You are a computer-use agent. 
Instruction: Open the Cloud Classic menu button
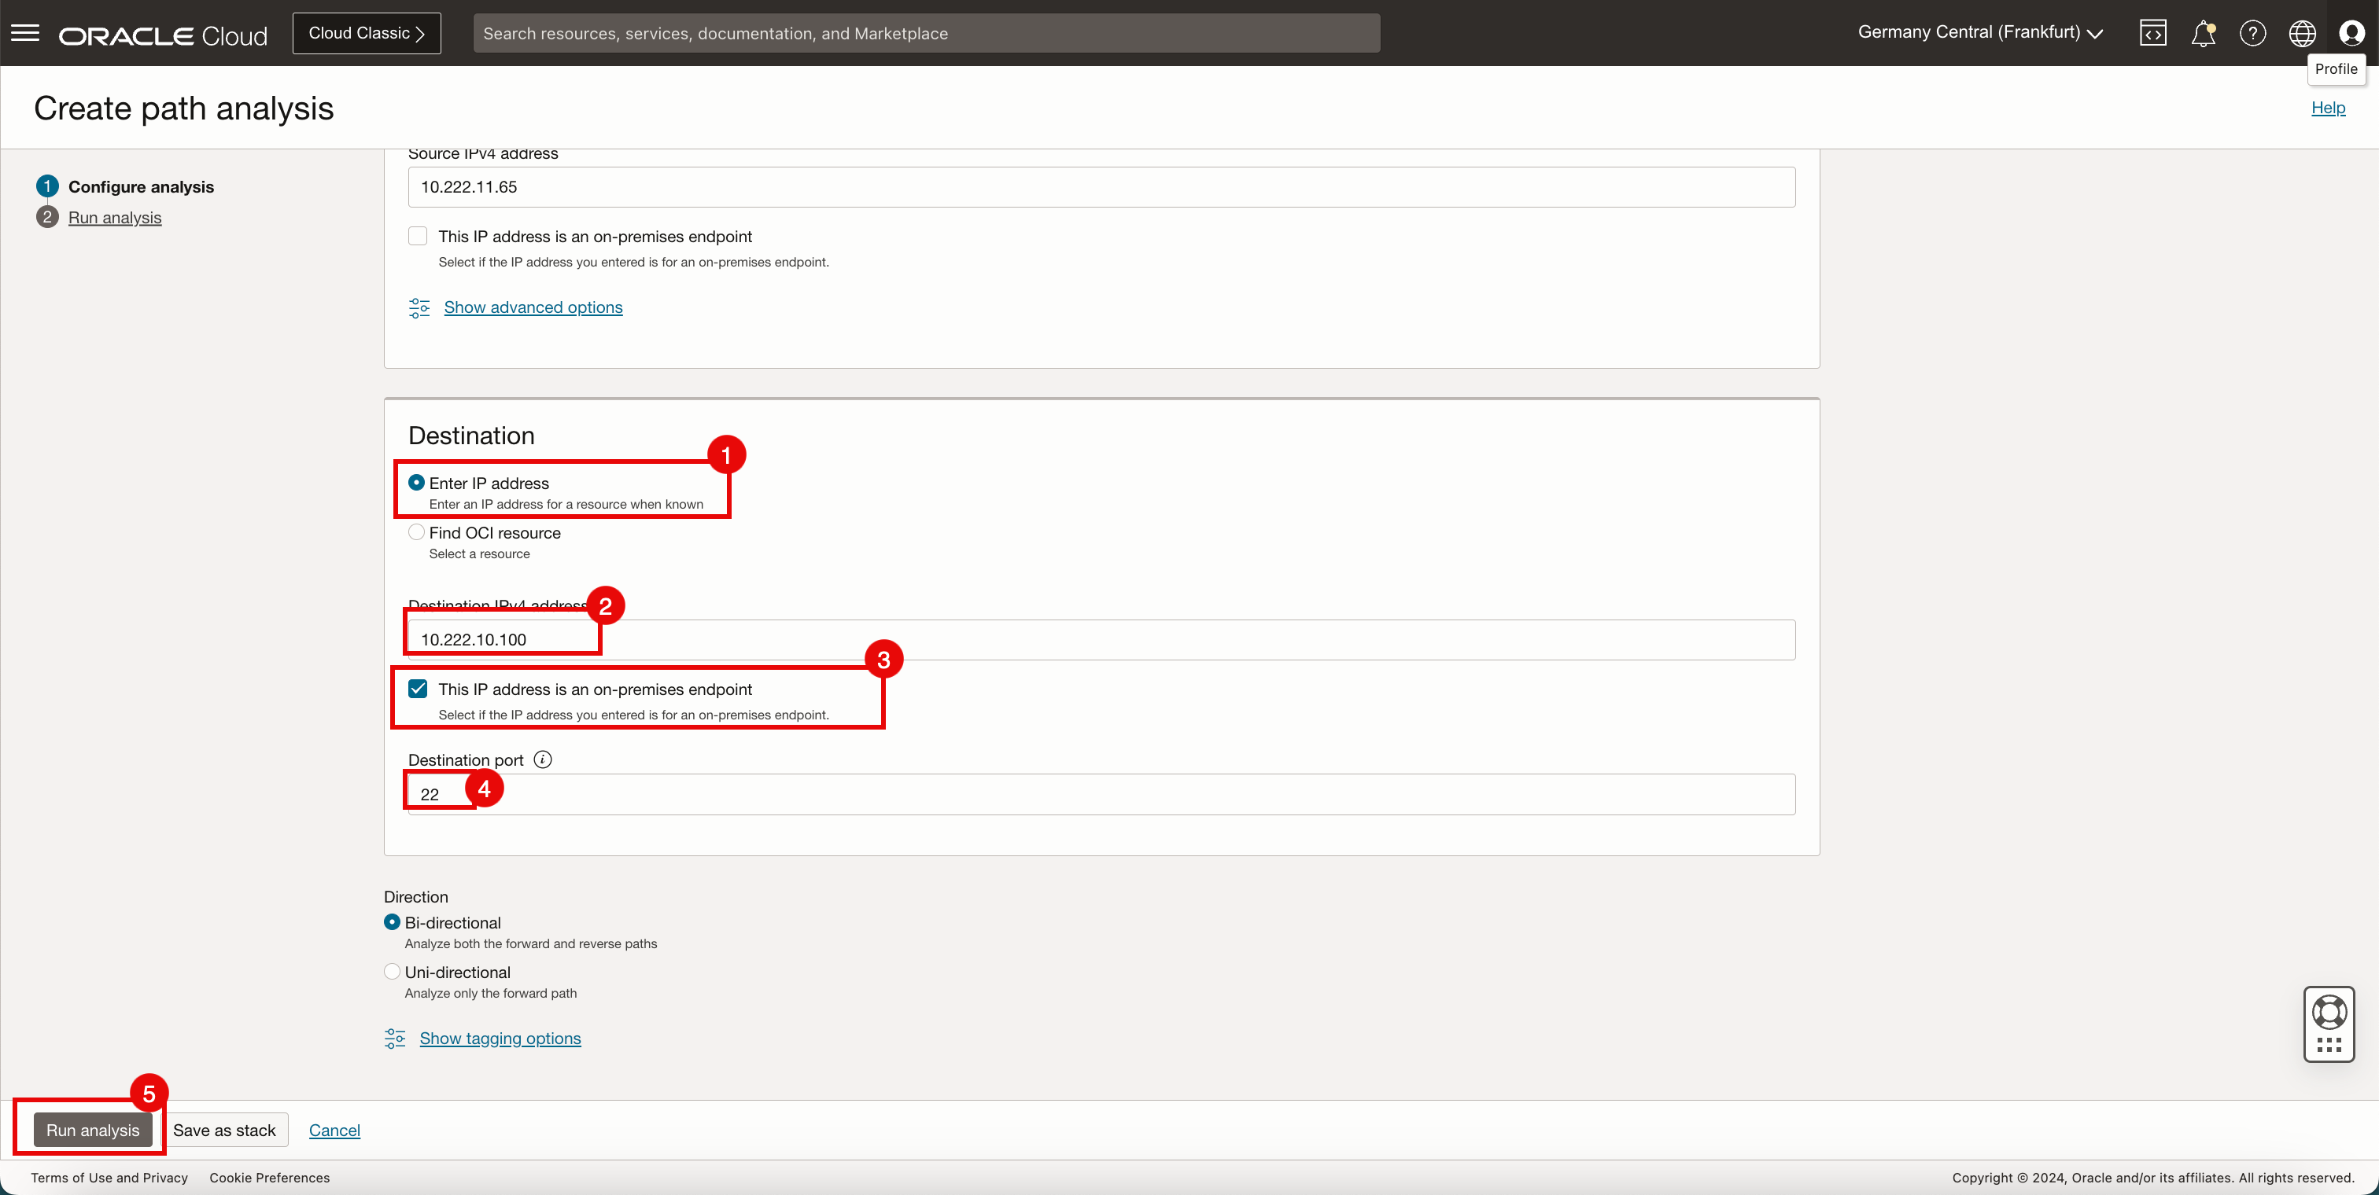[x=367, y=33]
